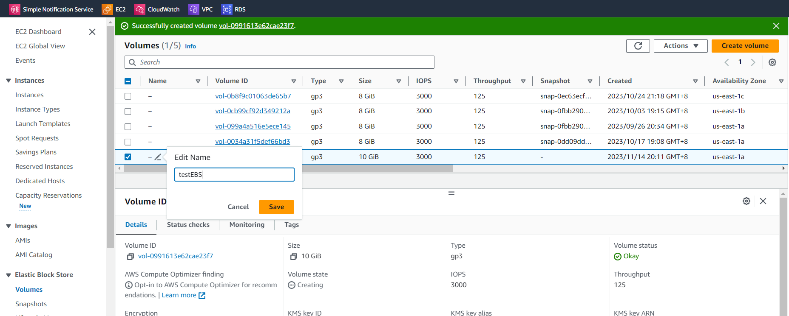Select checkbox for vol-0cb99cf92d349212a
The width and height of the screenshot is (789, 316).
128,112
